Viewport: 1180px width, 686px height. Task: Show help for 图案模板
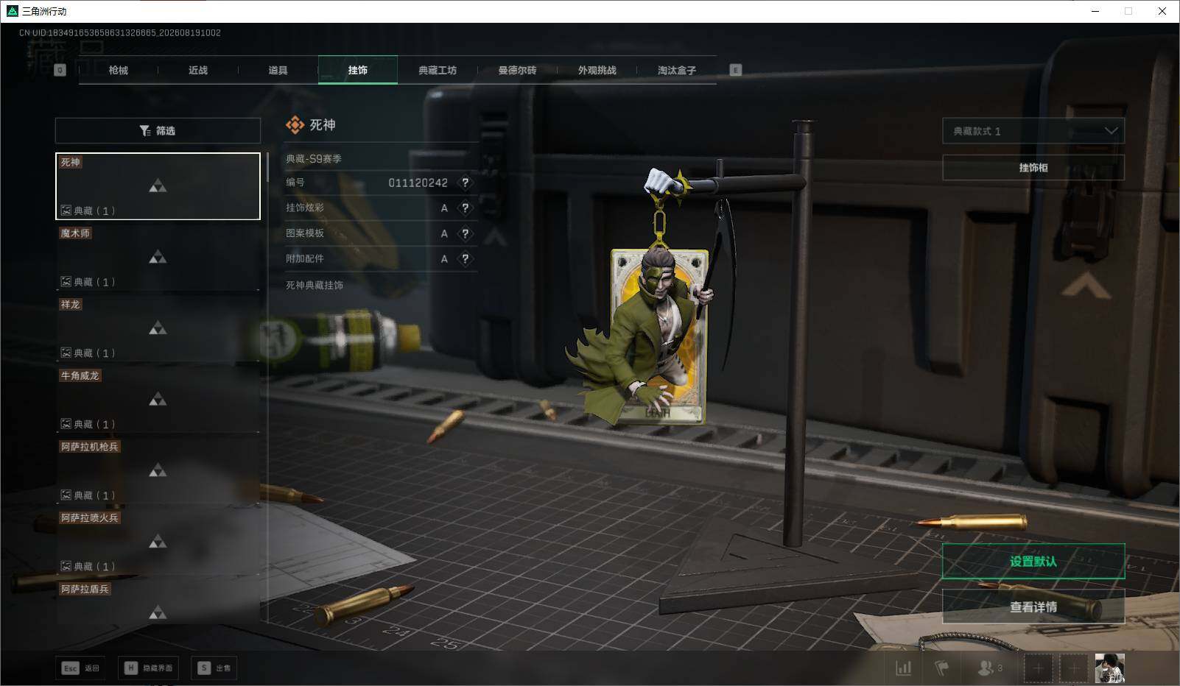coord(465,233)
